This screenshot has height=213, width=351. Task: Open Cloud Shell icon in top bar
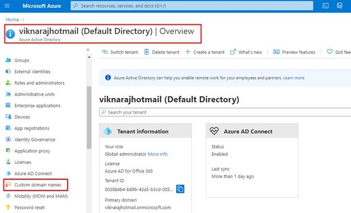325,6
